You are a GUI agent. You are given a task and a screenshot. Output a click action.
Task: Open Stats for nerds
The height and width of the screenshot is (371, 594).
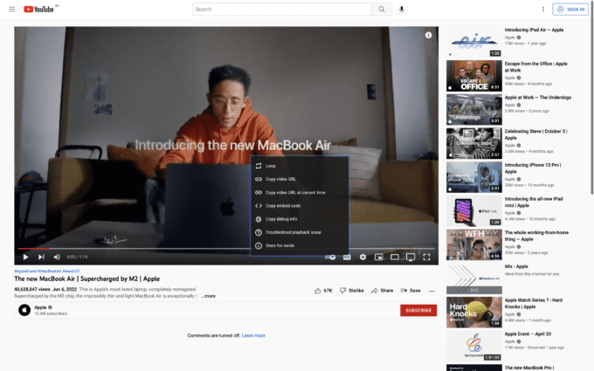[300, 245]
